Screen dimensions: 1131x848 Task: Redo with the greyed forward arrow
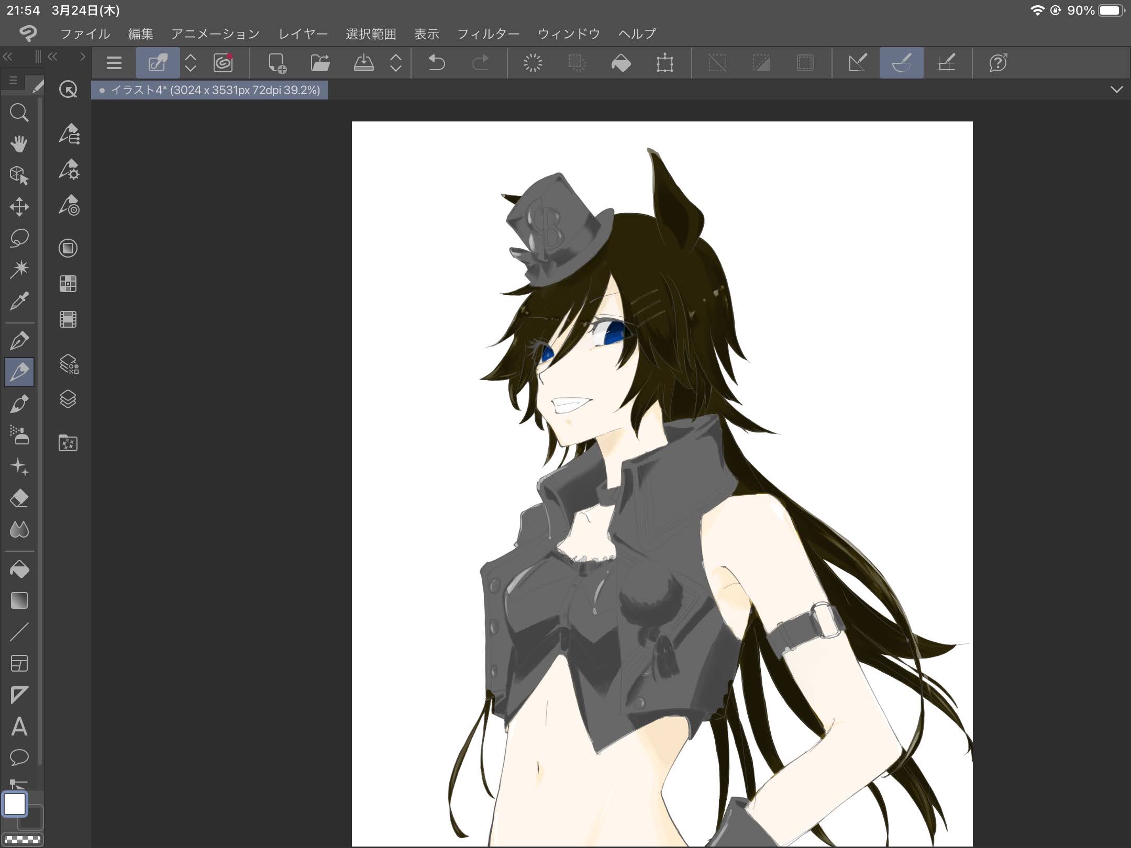pos(480,63)
